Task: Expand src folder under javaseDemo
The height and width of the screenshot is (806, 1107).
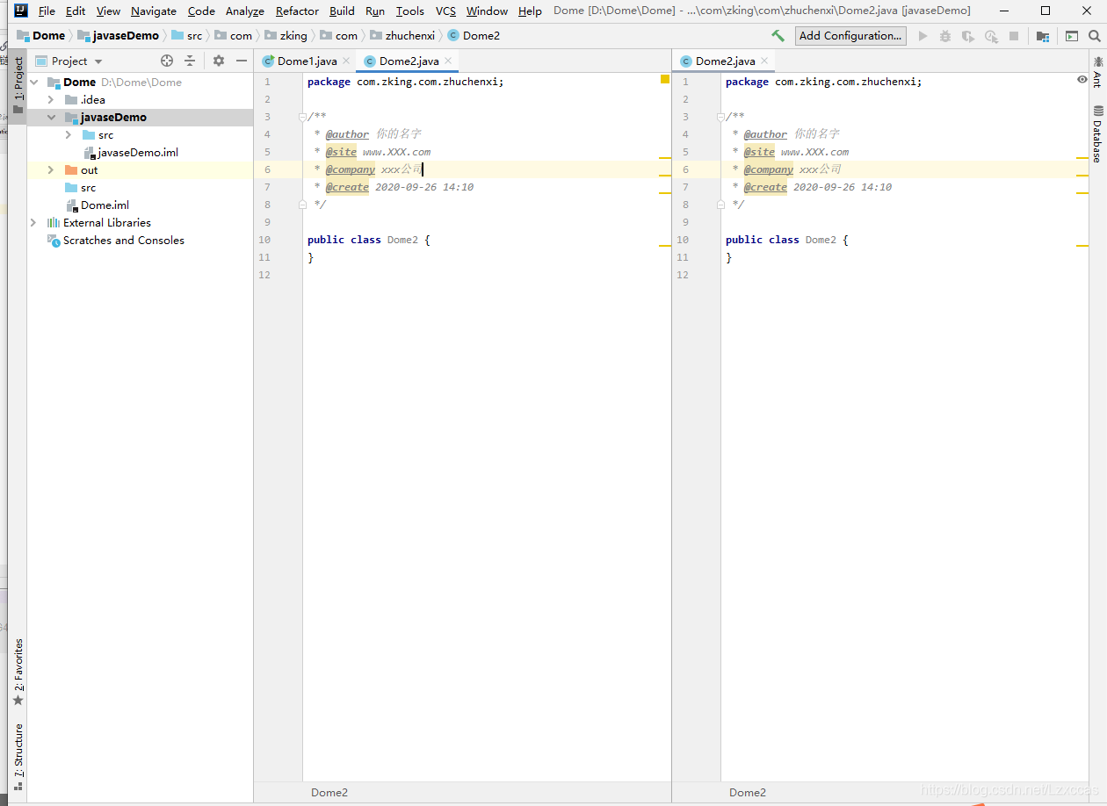Action: coord(68,134)
